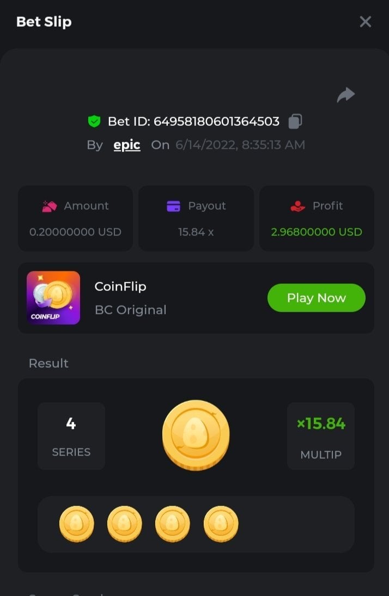Select the third coin in the series row
The width and height of the screenshot is (389, 596).
click(172, 524)
